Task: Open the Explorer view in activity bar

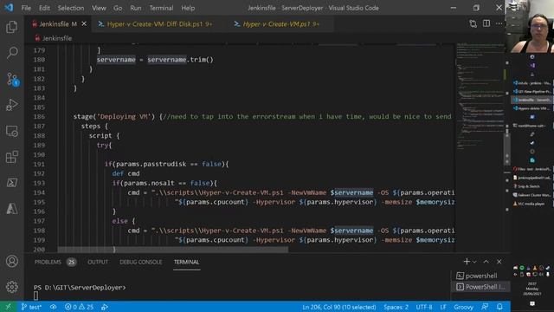Action: click(x=11, y=27)
